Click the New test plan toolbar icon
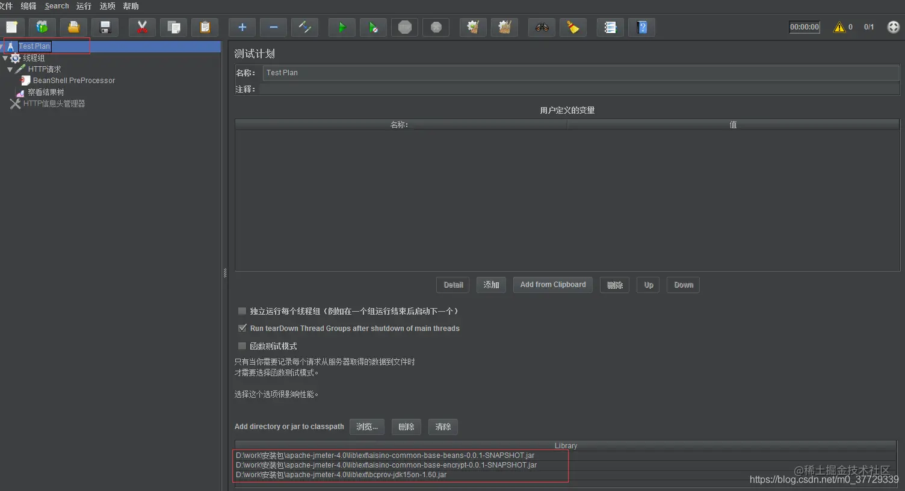Screen dimensions: 905x491 tap(11, 27)
